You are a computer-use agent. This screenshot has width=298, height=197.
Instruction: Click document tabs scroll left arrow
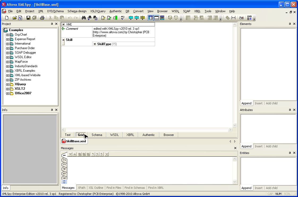point(230,141)
